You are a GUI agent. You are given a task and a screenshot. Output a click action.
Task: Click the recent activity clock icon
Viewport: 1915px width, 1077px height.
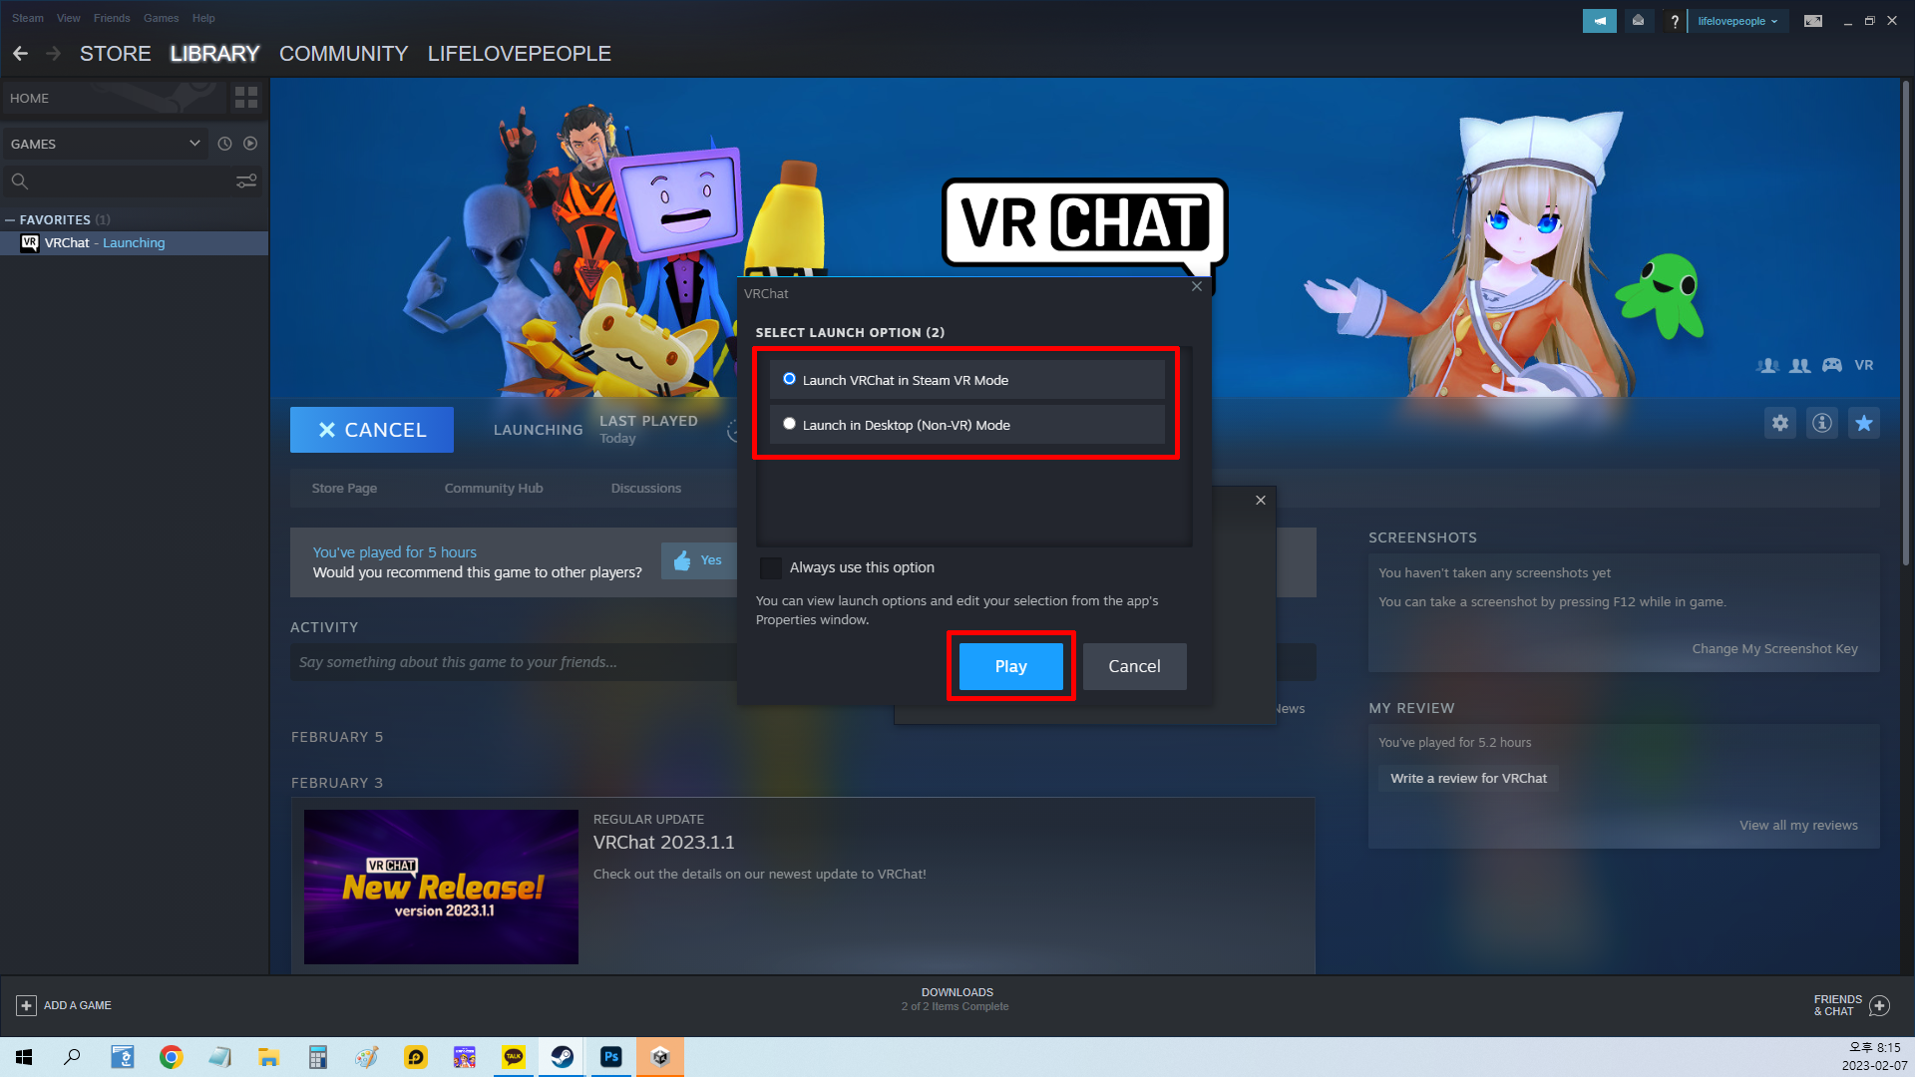click(x=224, y=144)
